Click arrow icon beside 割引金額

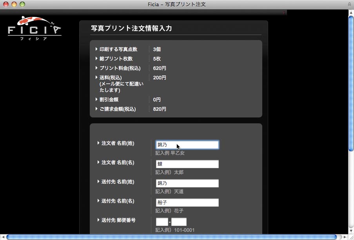(96, 99)
